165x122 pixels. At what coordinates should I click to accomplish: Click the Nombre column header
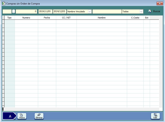102,18
